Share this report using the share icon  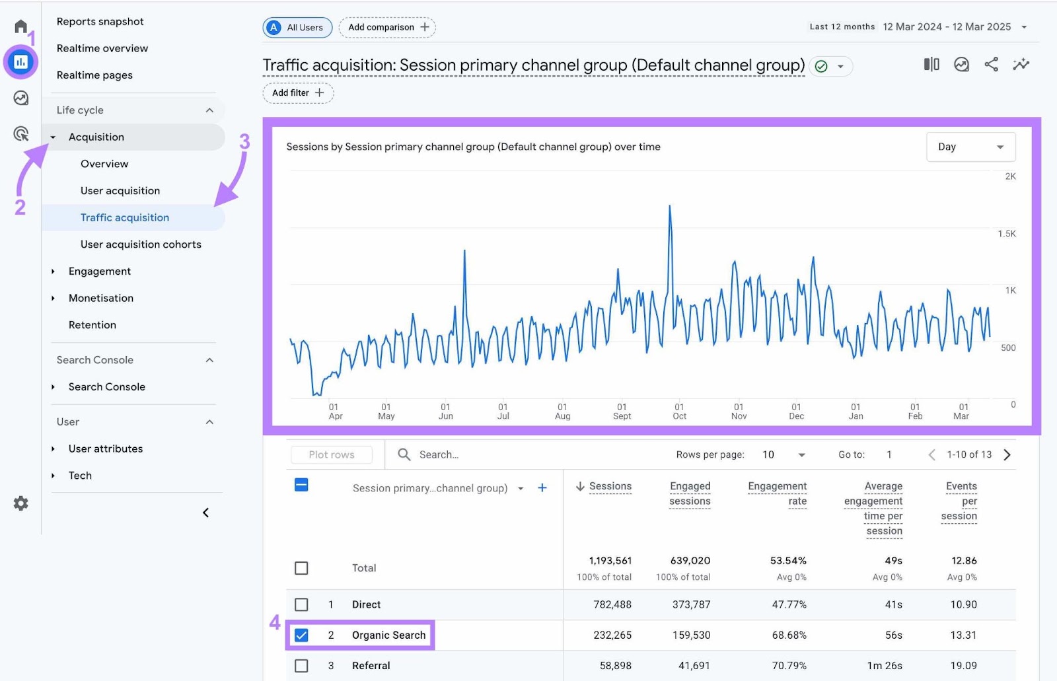[991, 65]
